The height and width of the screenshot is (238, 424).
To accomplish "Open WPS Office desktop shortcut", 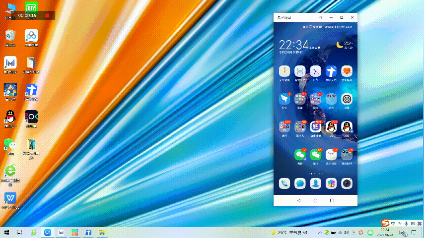I will [x=10, y=198].
